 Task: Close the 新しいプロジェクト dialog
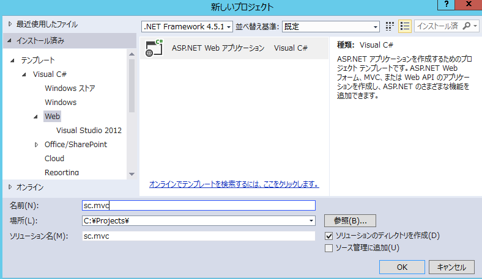point(469,4)
